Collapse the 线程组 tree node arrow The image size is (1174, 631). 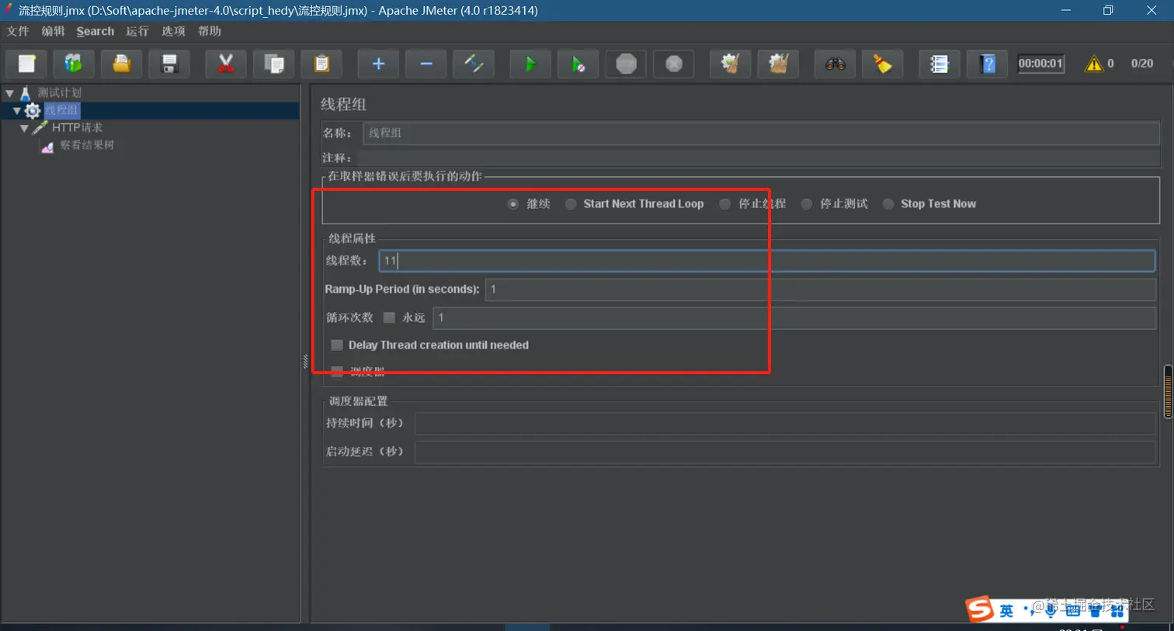click(x=16, y=111)
